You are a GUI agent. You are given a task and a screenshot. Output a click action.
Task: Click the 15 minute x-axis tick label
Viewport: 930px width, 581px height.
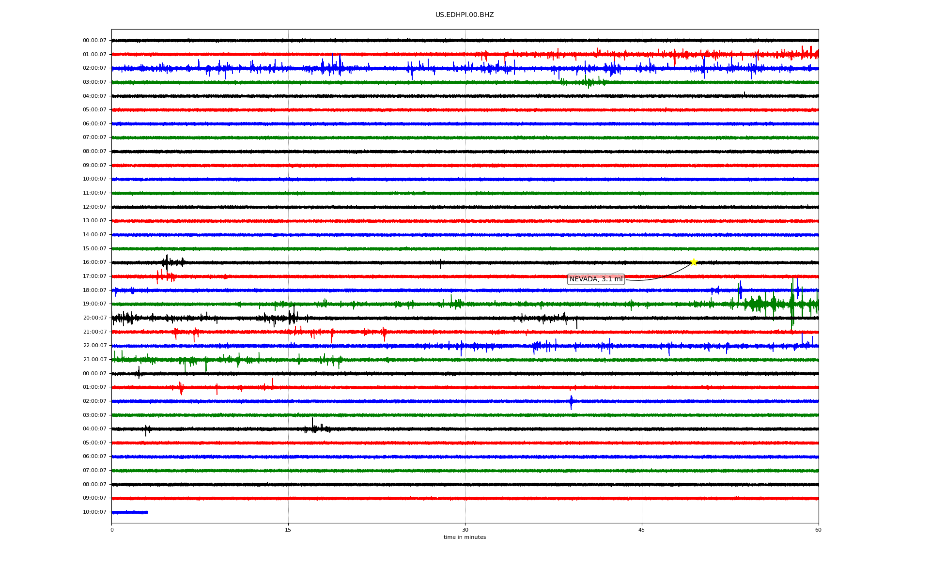point(288,530)
